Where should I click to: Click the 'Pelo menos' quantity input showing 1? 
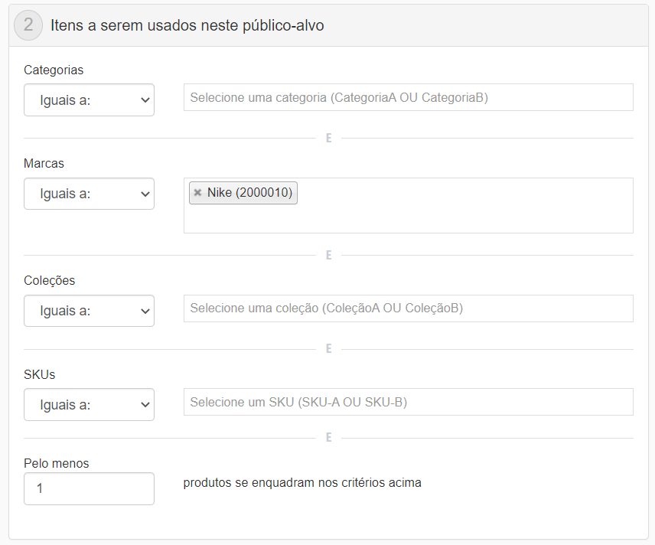tap(89, 488)
